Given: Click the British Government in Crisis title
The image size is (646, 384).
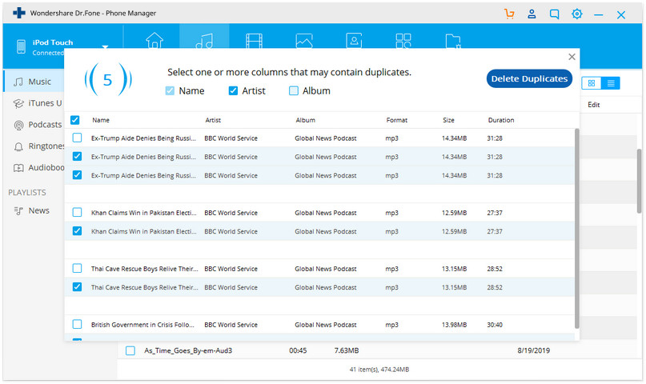Looking at the screenshot, I should pos(142,325).
